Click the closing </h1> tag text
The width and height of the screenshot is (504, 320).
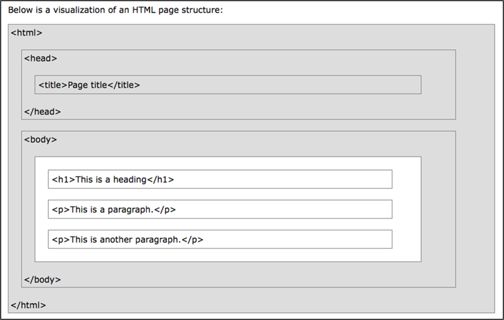[x=160, y=179]
